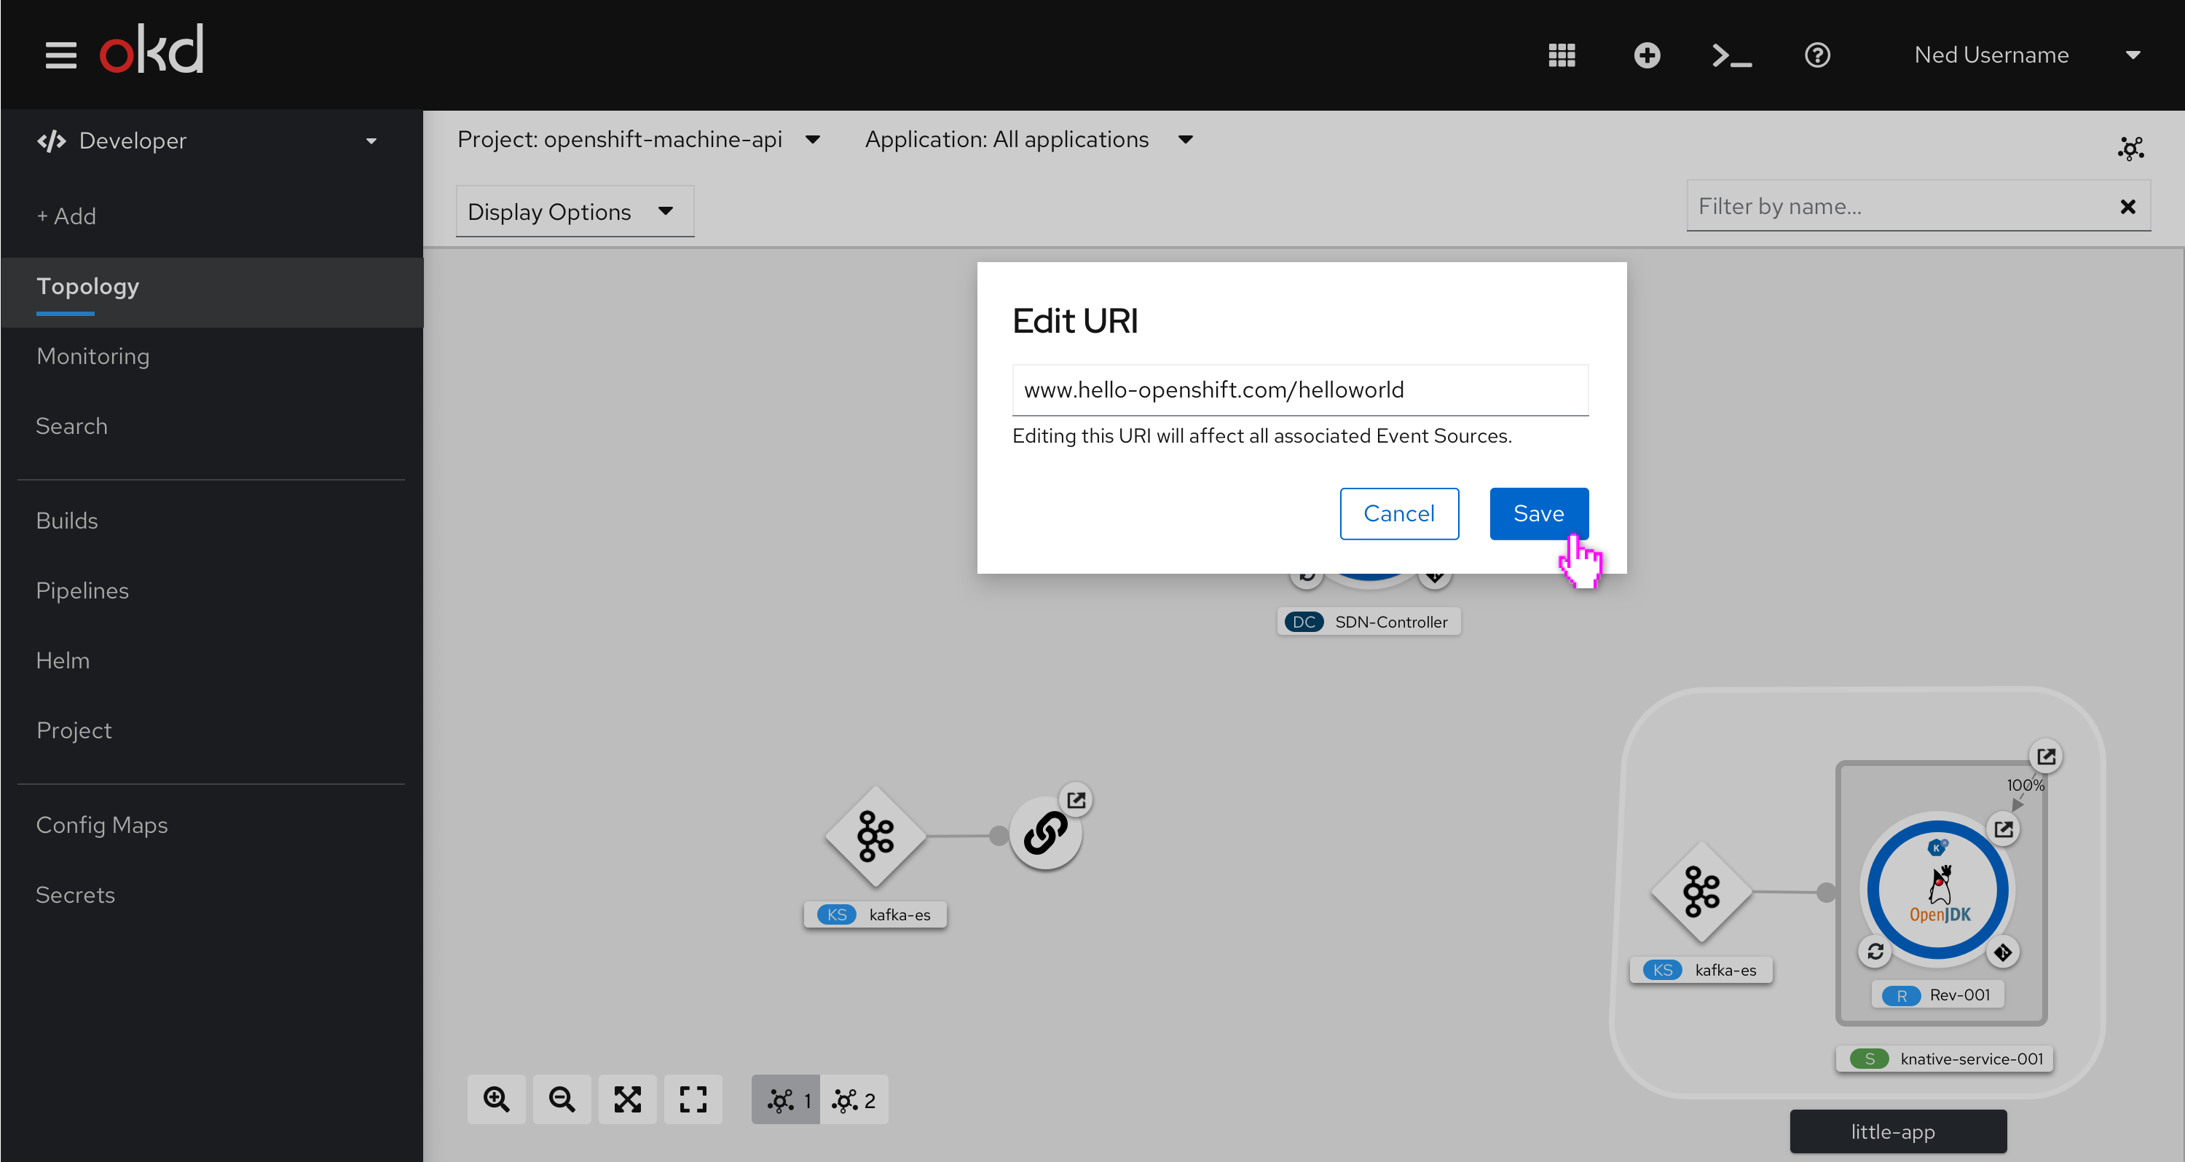
Task: Open the git source decorator on OpenJDK
Action: [2003, 952]
